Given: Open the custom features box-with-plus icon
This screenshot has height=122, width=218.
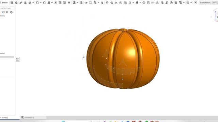Looking at the screenshot, I should click(195, 3).
